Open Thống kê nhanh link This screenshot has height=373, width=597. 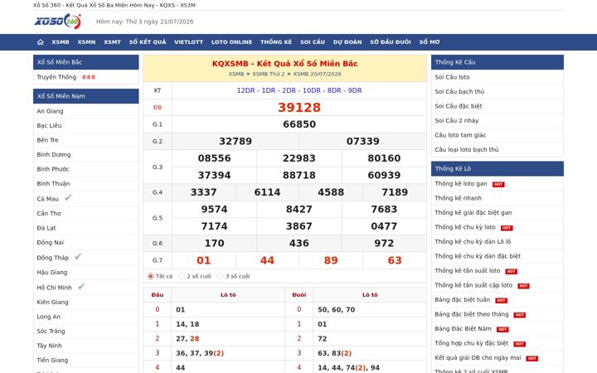tap(458, 198)
